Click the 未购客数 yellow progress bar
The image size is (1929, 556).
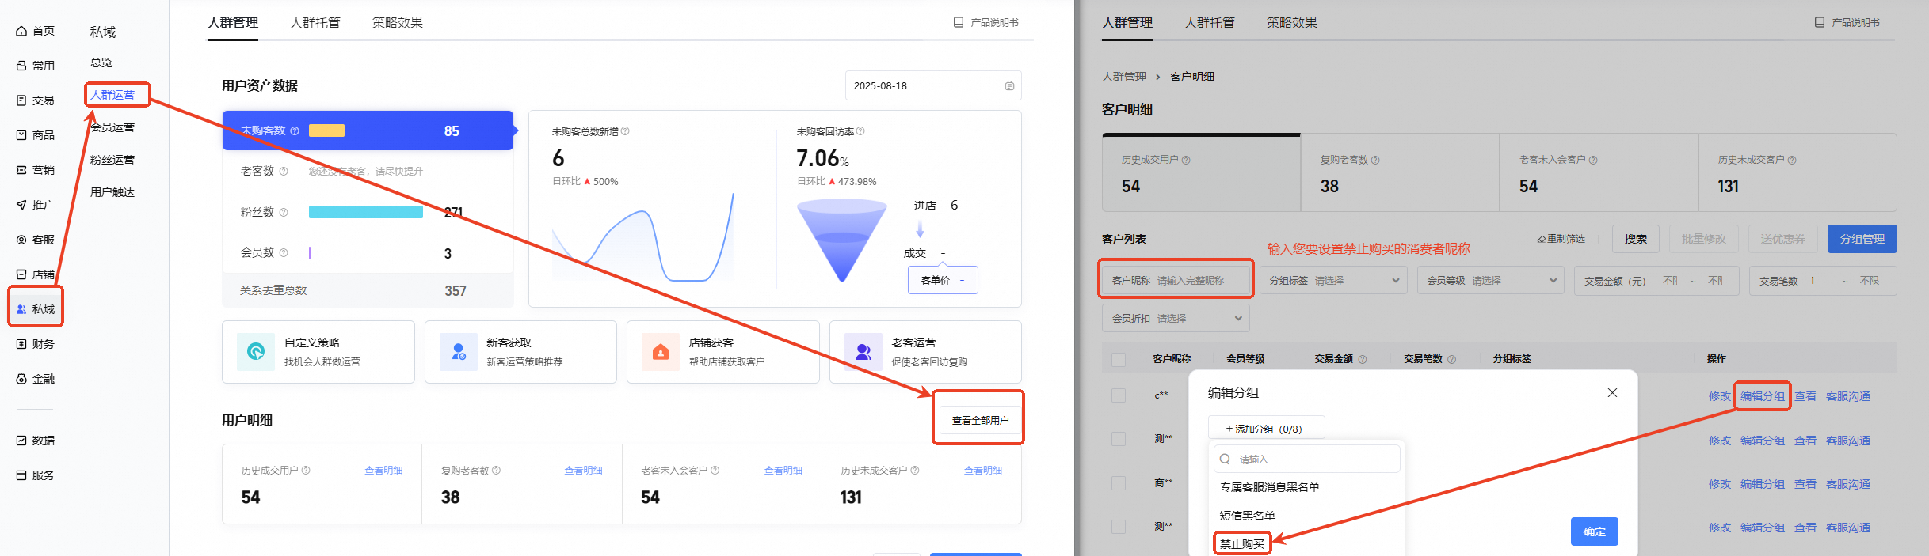pyautogui.click(x=326, y=131)
